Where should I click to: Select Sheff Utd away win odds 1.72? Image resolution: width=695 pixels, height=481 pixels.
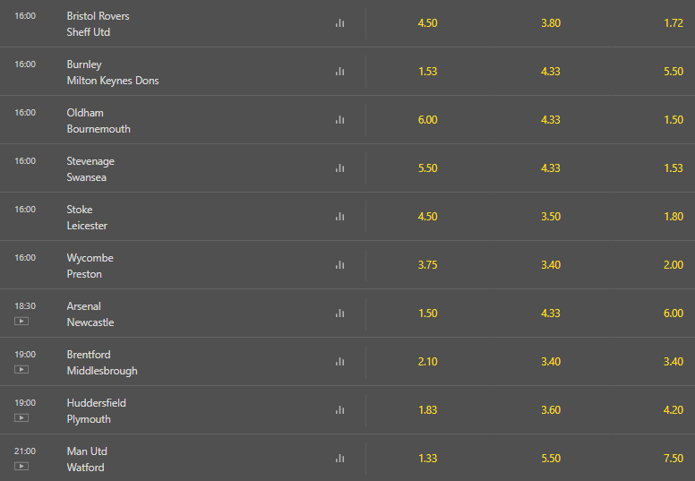click(x=674, y=23)
